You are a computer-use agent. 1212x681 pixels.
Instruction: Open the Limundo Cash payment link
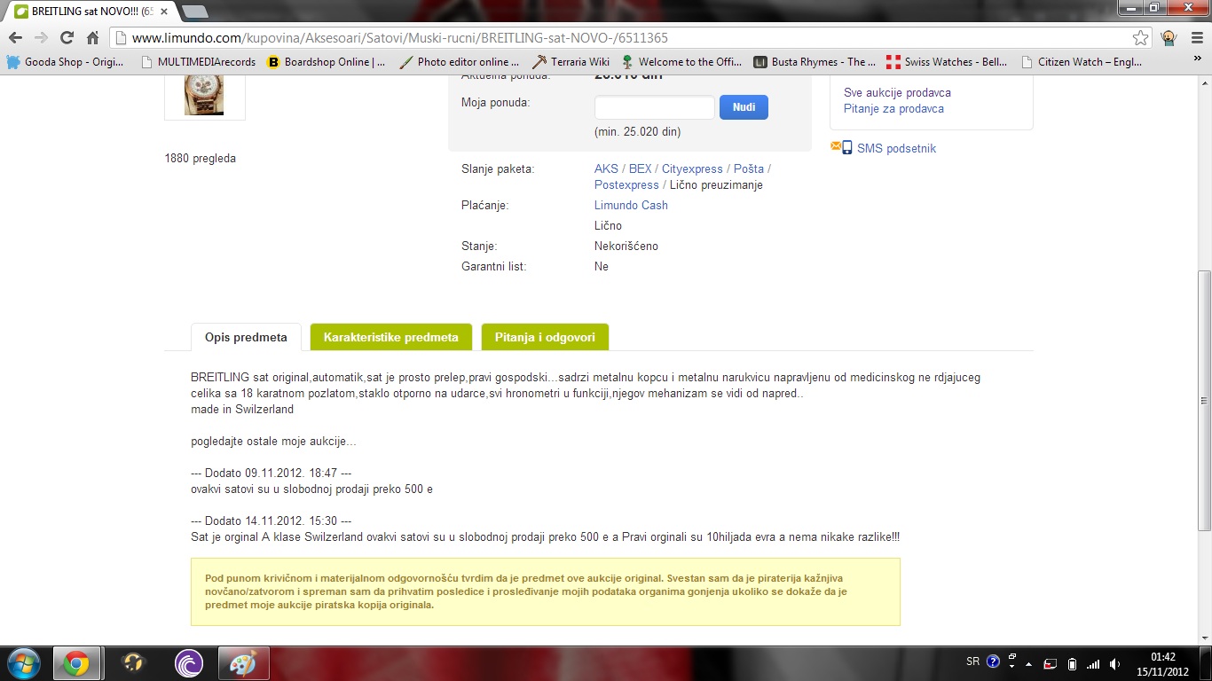coord(631,205)
